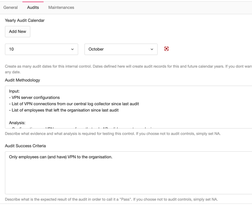Click the 'List of employees that left' line
This screenshot has width=252, height=212.
[x=64, y=110]
